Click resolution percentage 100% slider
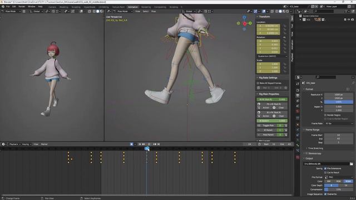Image resolution: width=356 pixels, height=200 pixels. coord(339,102)
